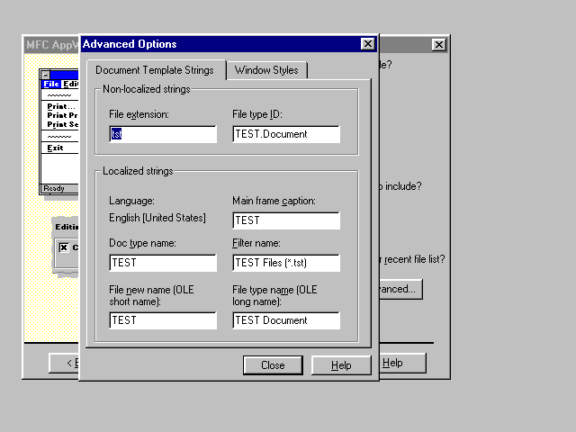This screenshot has height=432, width=576.
Task: Toggle the checkbox in the preview panel
Action: pyautogui.click(x=64, y=247)
